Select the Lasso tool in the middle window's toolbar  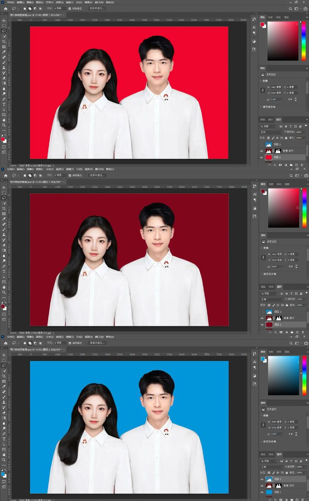click(4, 198)
